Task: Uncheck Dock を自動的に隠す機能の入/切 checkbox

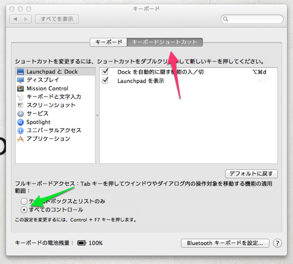Action: pyautogui.click(x=105, y=71)
